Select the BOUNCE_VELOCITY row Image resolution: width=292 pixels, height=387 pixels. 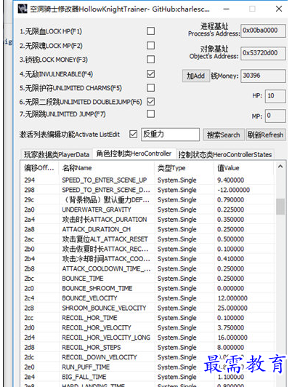[x=147, y=298]
